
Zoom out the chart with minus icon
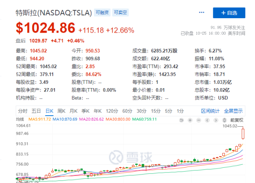[x=198, y=120]
